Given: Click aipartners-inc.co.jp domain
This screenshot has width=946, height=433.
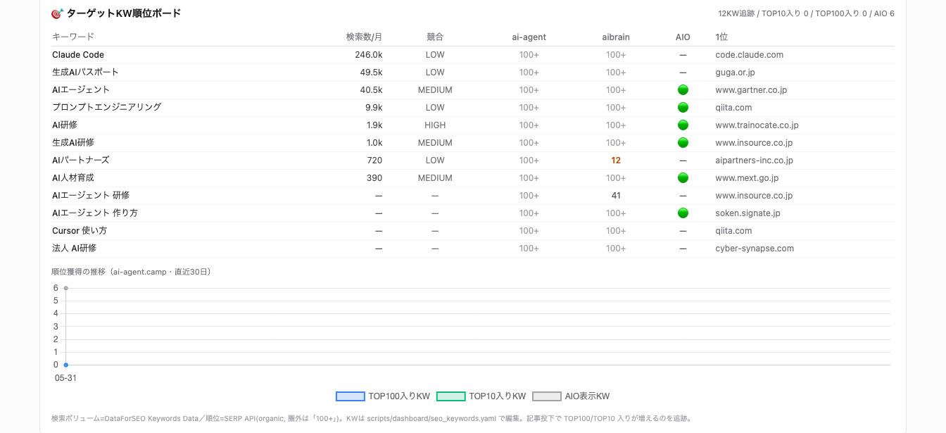Looking at the screenshot, I should click(x=754, y=161).
